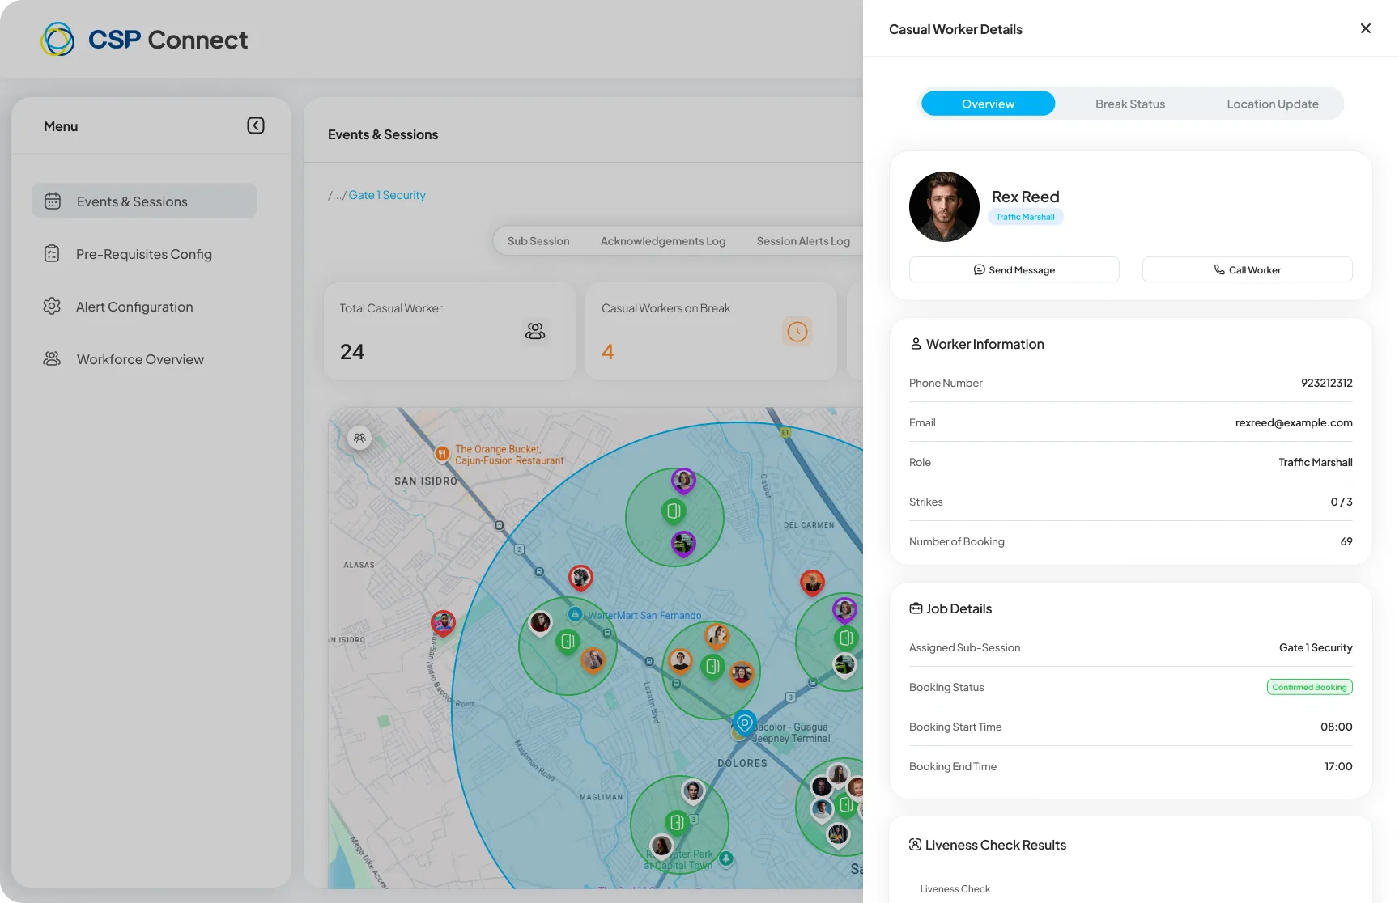
Task: Open Pre-Requisites Config menu item
Action: coord(144,254)
